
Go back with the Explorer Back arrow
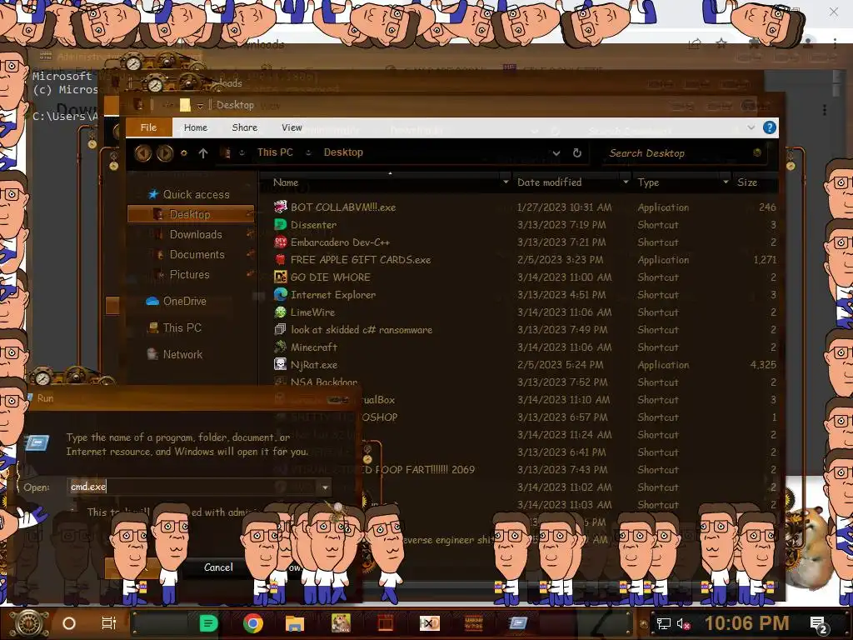pos(143,153)
